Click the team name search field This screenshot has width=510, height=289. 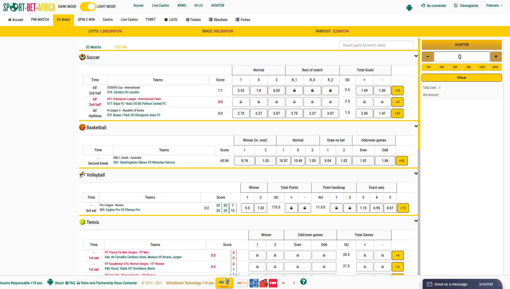376,45
